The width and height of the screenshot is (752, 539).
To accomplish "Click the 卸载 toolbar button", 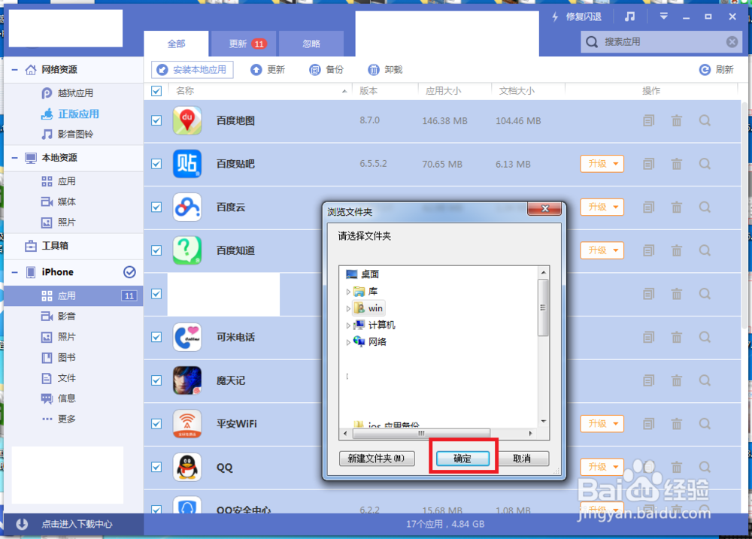I will [385, 69].
